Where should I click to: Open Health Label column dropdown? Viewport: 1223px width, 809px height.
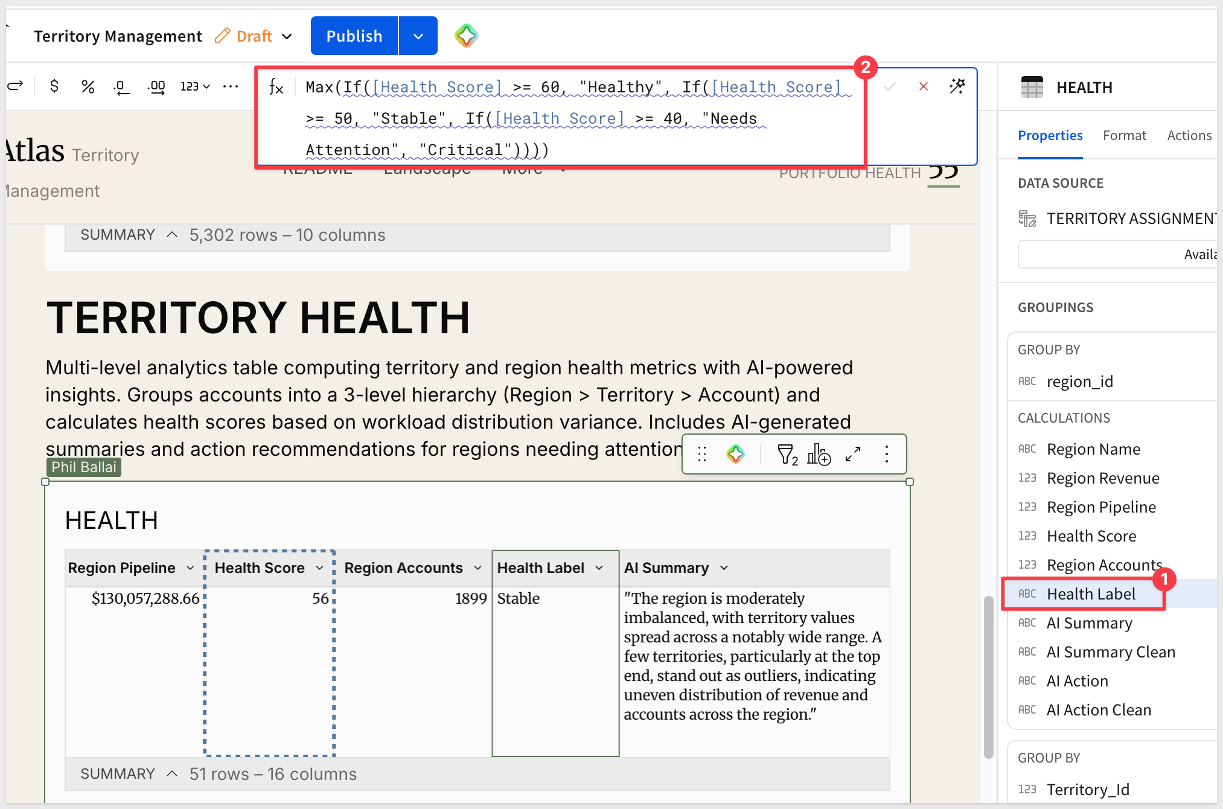point(599,568)
